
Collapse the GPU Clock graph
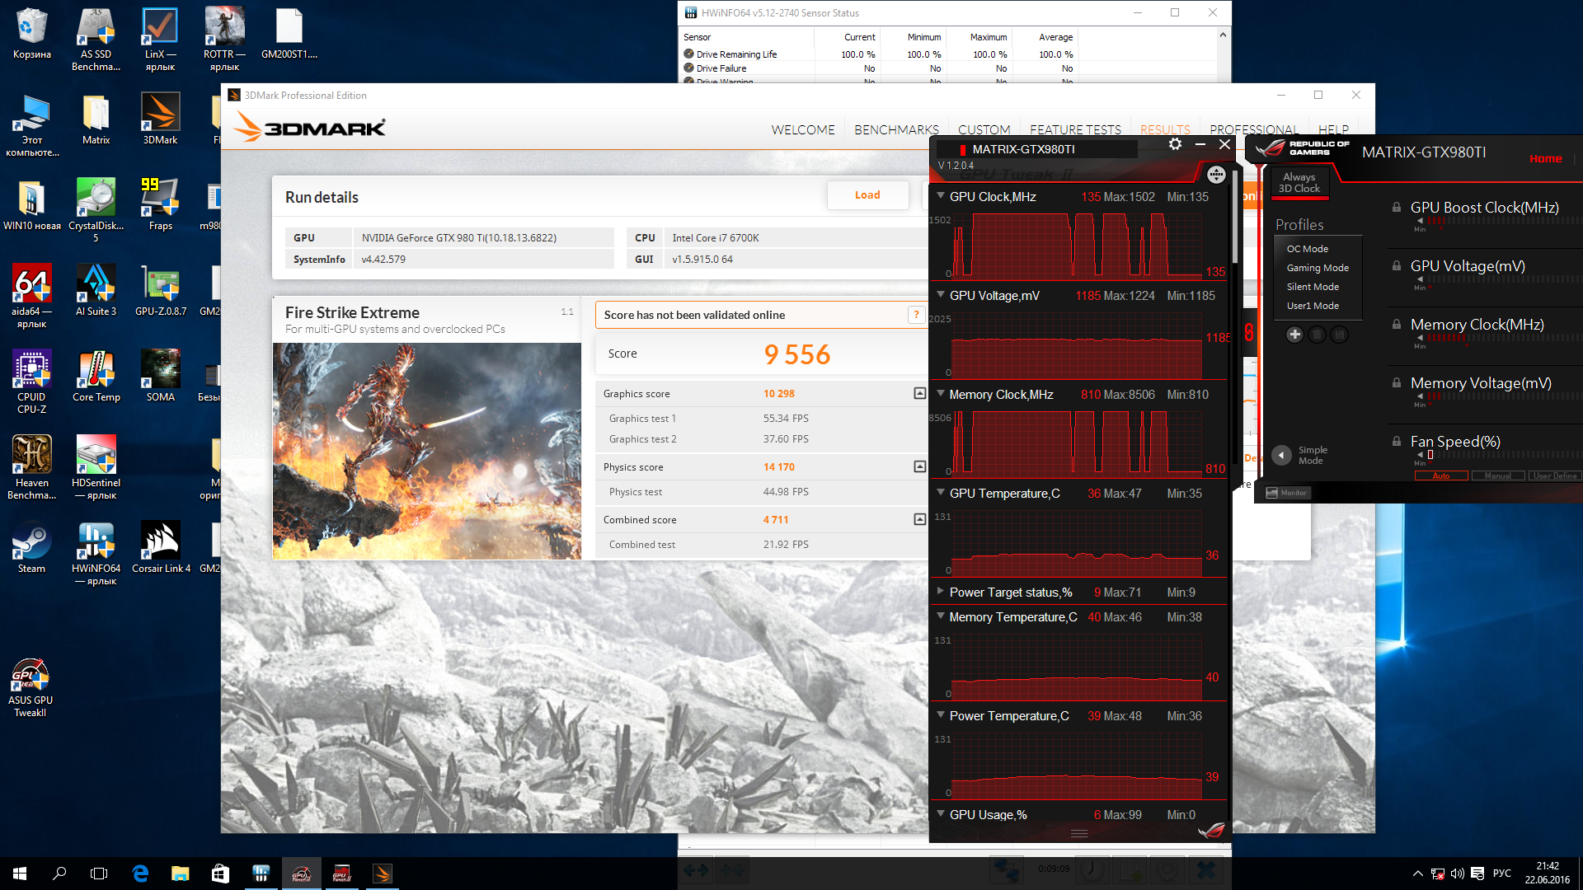click(x=941, y=196)
